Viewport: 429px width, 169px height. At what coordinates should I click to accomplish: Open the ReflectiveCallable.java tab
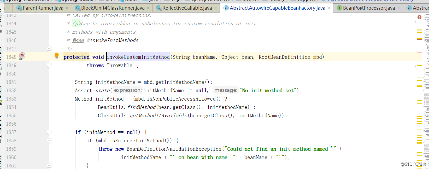pos(187,8)
